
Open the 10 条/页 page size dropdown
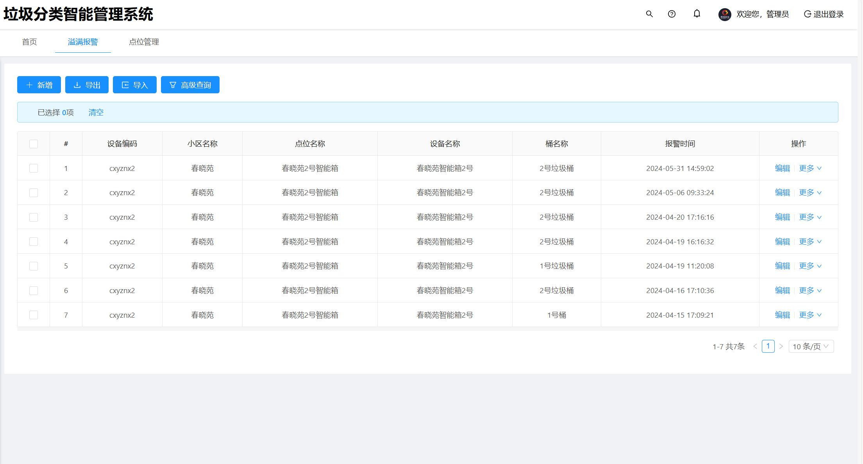tap(811, 347)
